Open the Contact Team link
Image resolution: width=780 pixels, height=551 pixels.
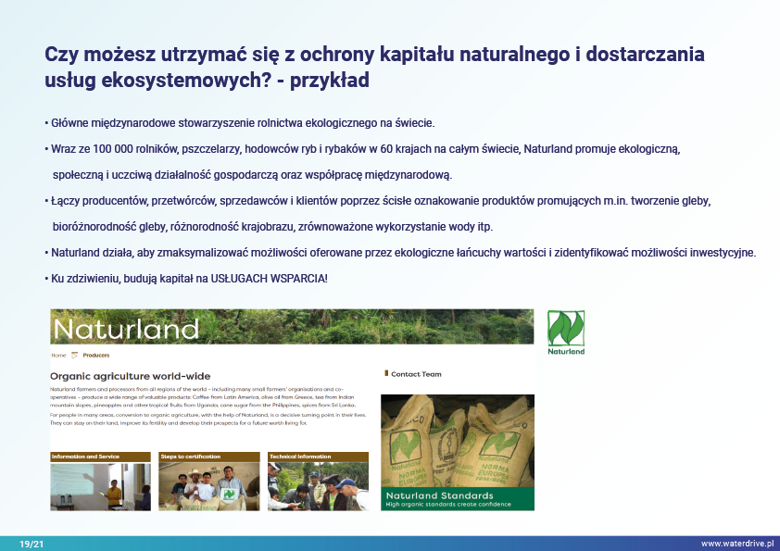[416, 374]
